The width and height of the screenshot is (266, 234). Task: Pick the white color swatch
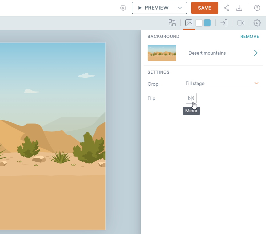point(199,23)
